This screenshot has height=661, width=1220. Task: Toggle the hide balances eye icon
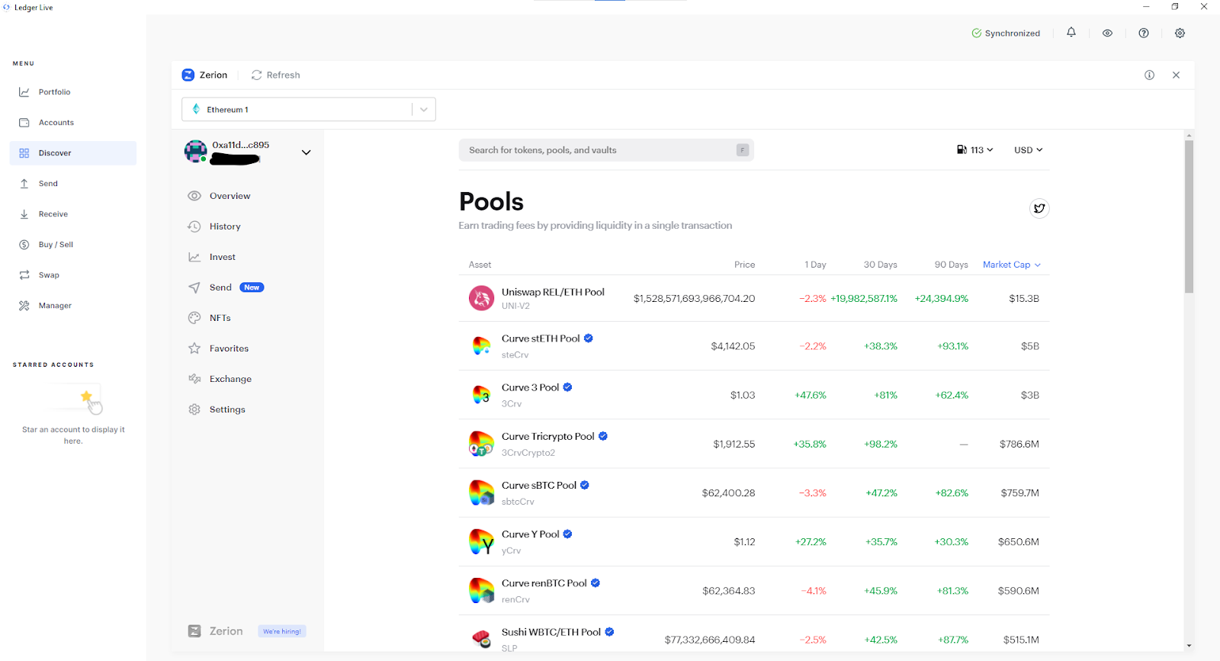click(1107, 33)
